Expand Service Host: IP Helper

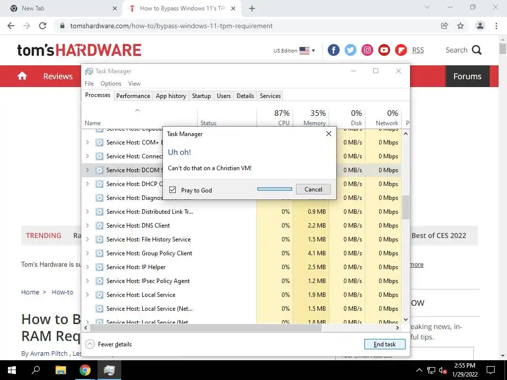pyautogui.click(x=87, y=267)
